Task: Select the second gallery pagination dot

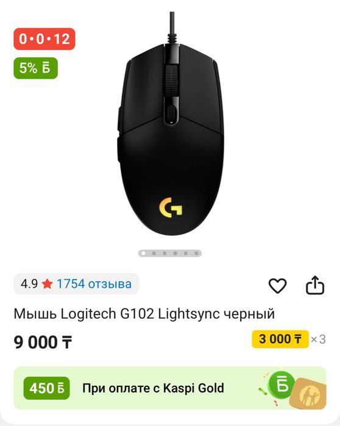Action: pos(154,254)
